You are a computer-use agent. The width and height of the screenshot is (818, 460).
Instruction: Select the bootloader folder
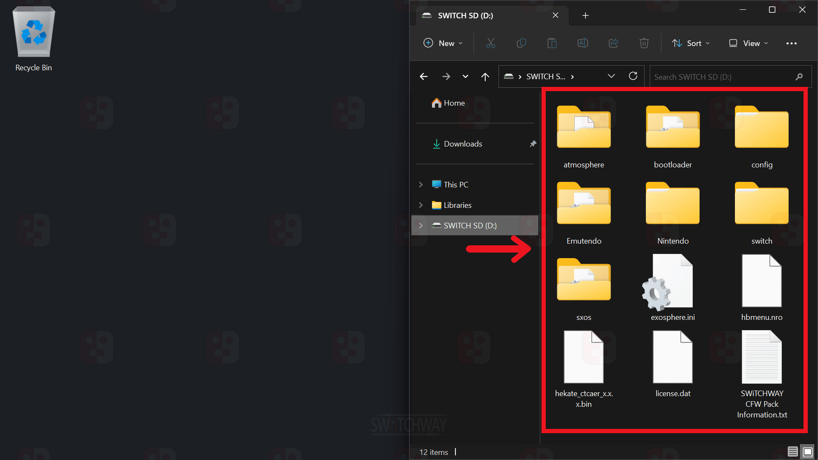click(x=673, y=137)
